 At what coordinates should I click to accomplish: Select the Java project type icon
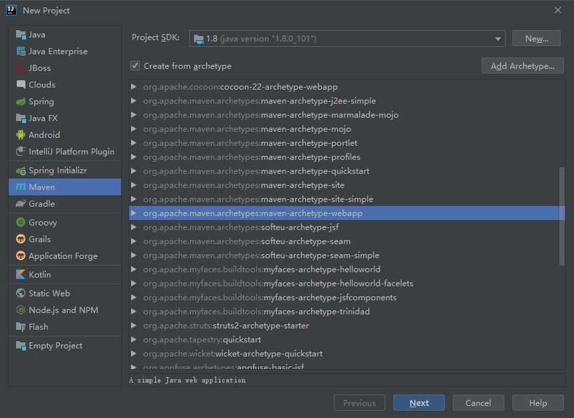click(21, 35)
